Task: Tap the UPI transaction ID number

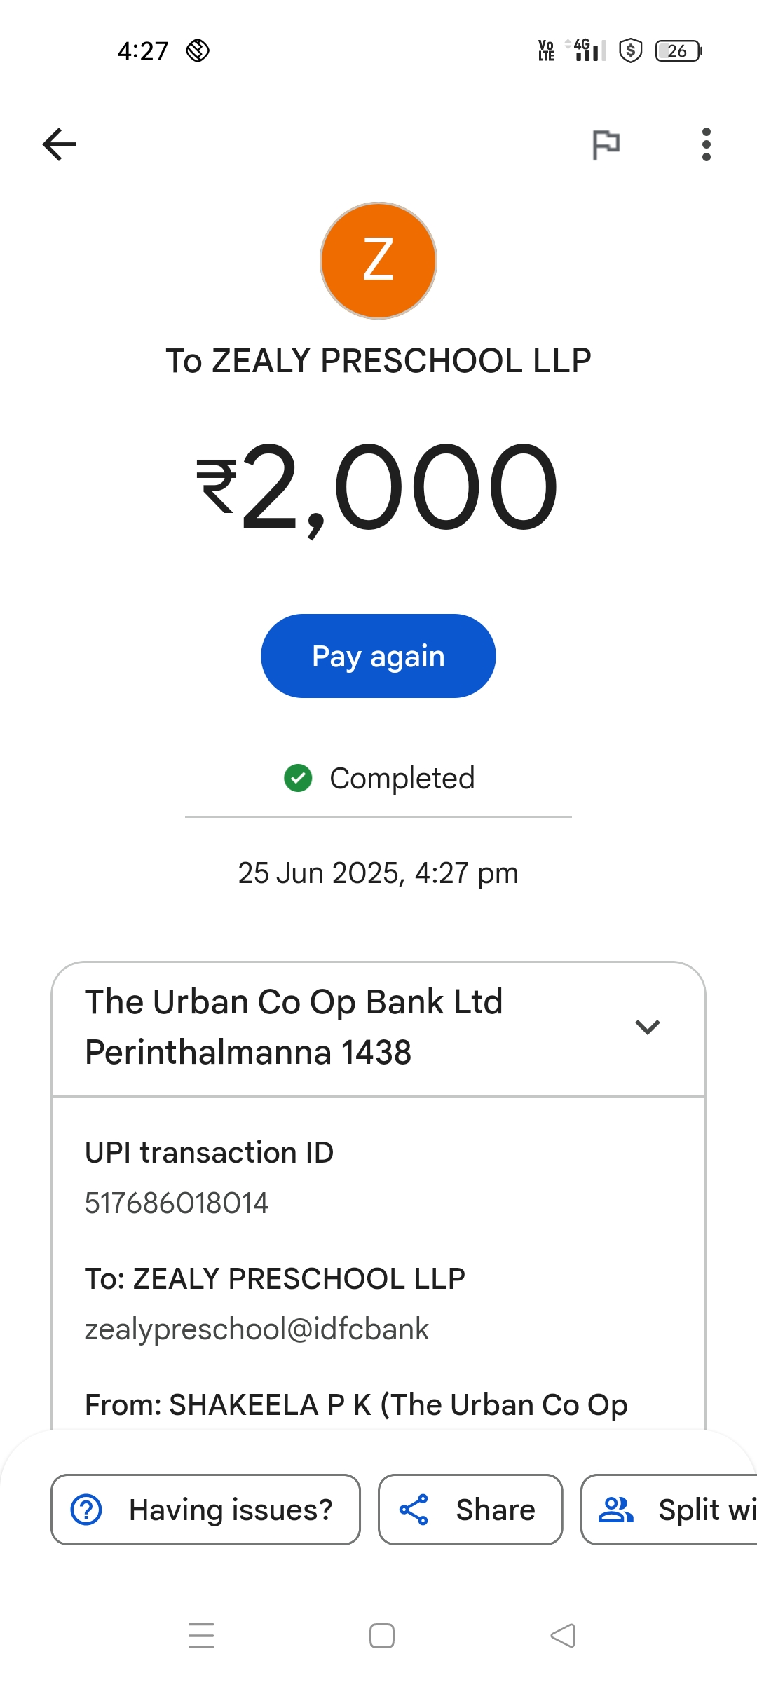Action: click(177, 1203)
